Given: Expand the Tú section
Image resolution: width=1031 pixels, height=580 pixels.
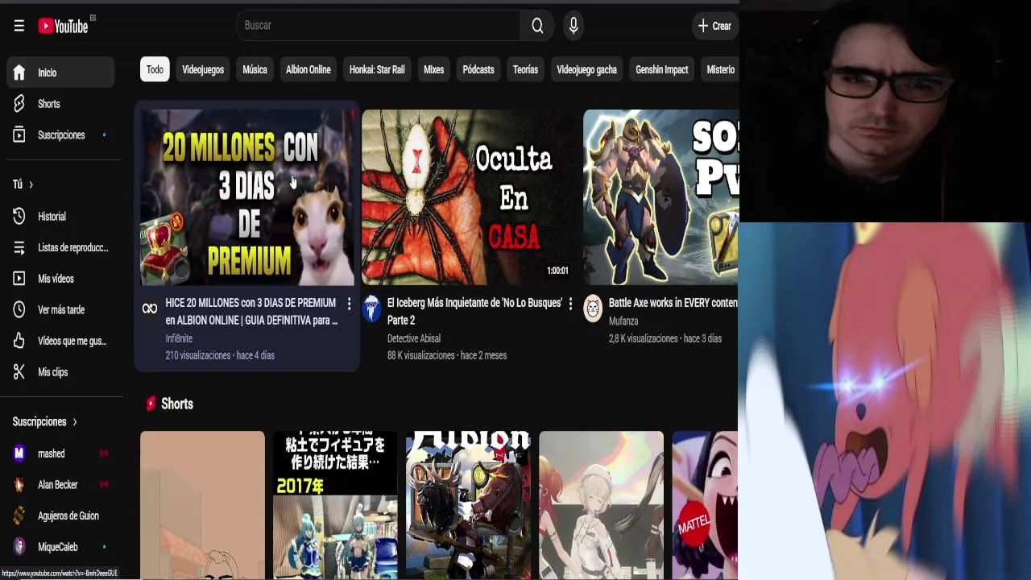Looking at the screenshot, I should pos(23,184).
